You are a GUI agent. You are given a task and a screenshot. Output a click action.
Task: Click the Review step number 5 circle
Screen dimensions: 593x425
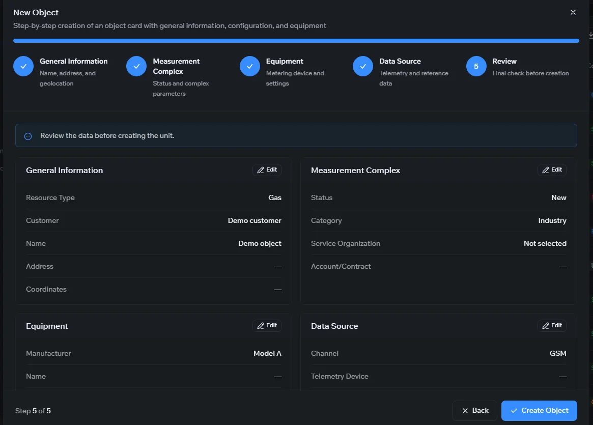pos(476,66)
